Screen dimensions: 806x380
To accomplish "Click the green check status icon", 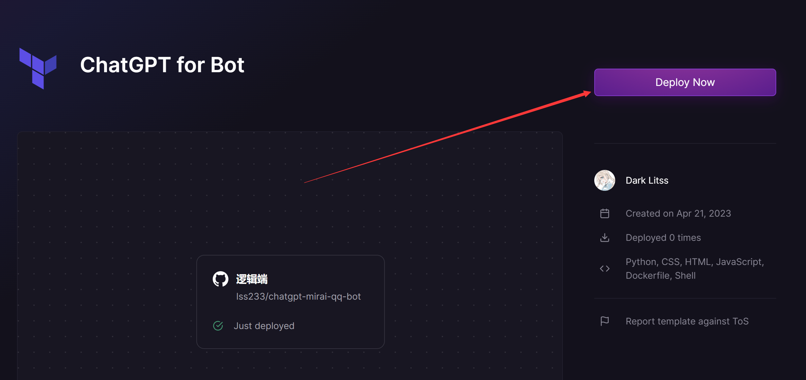I will coord(218,326).
